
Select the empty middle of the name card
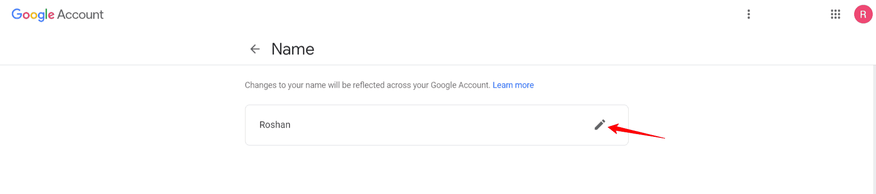[436, 125]
